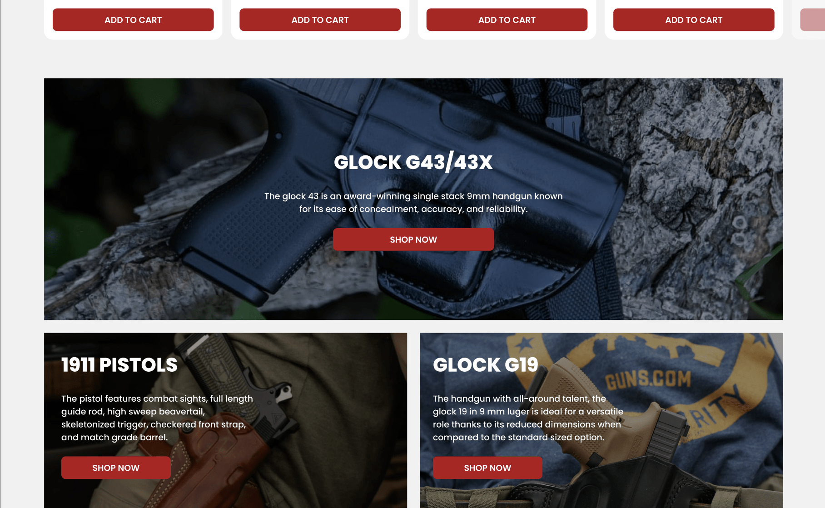Shop now for Glock G43/43X
The image size is (825, 508).
(413, 239)
